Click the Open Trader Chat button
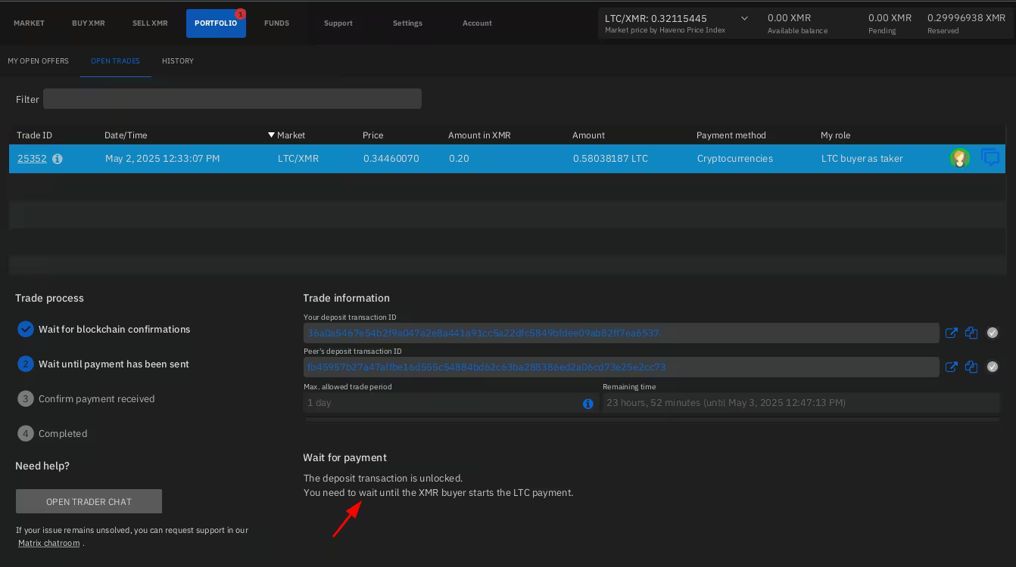 (89, 501)
